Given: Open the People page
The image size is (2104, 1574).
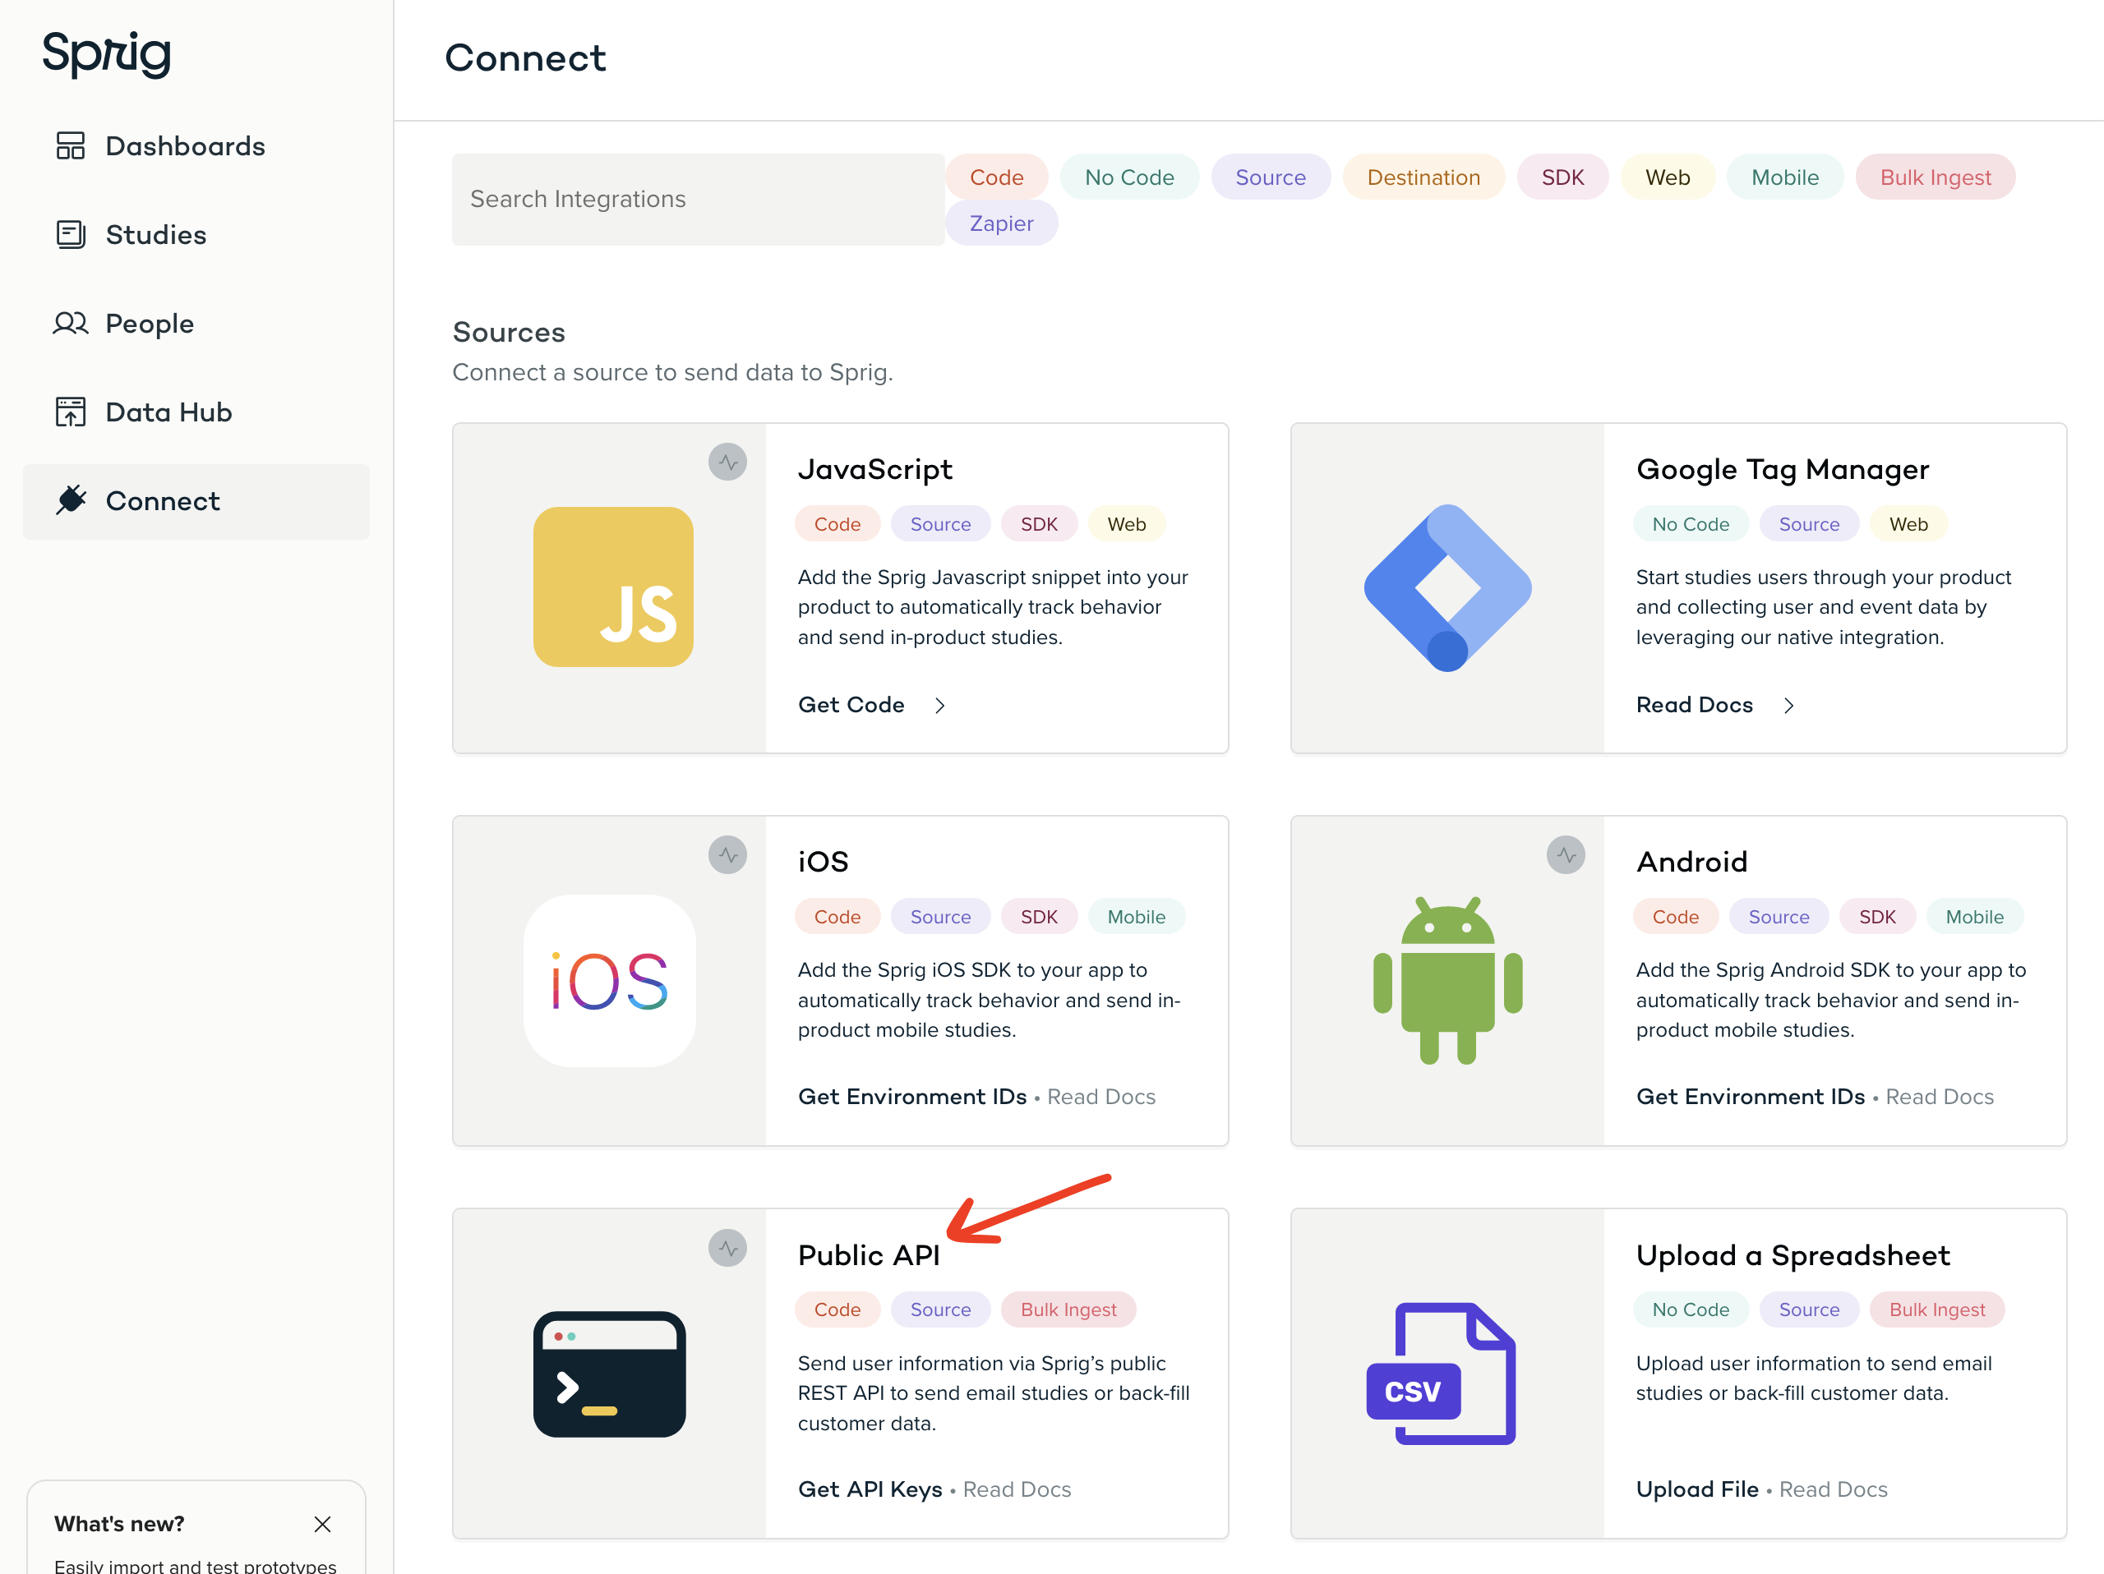Looking at the screenshot, I should [x=150, y=324].
